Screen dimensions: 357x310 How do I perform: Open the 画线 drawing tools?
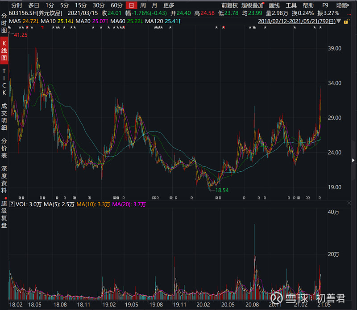click(274, 5)
